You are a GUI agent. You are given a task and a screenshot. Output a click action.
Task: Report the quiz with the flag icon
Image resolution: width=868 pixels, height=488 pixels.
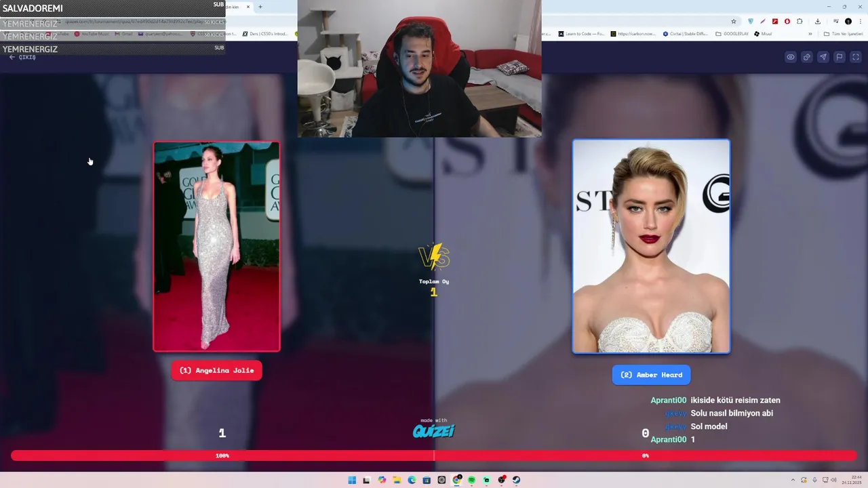point(840,57)
